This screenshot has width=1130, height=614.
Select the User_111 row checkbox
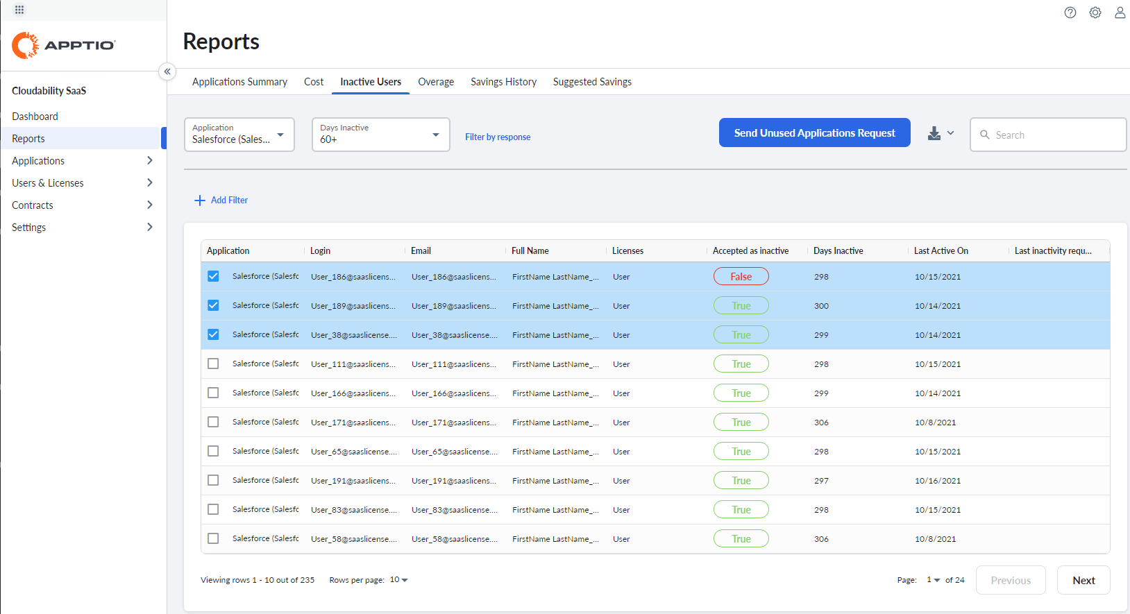point(213,364)
